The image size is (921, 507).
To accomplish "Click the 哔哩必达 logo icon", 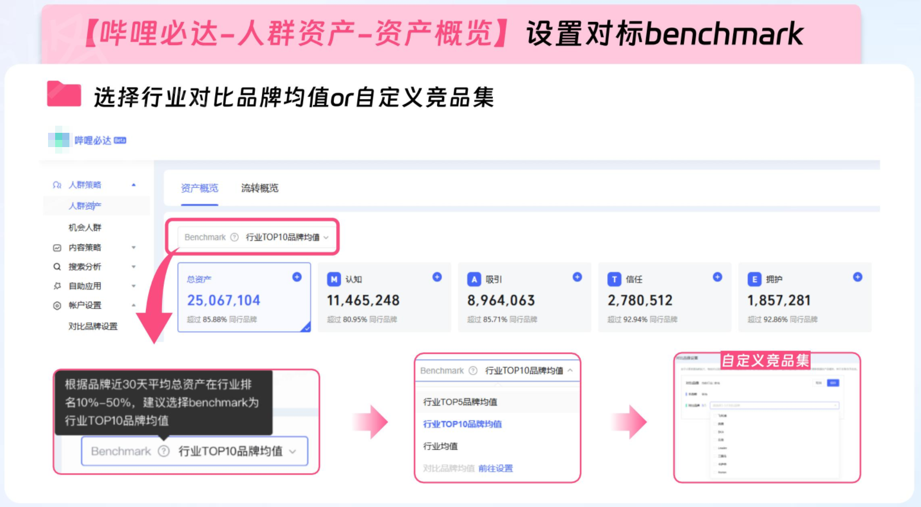I will tap(59, 140).
